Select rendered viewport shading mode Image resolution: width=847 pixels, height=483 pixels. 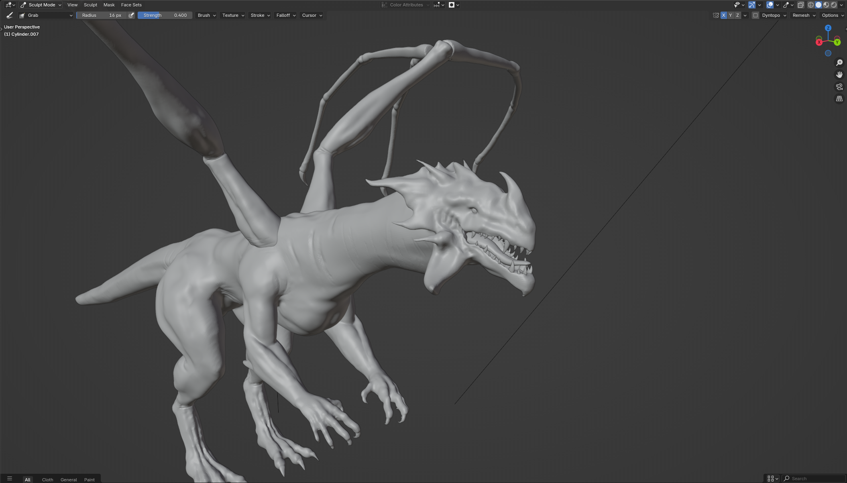(x=834, y=5)
